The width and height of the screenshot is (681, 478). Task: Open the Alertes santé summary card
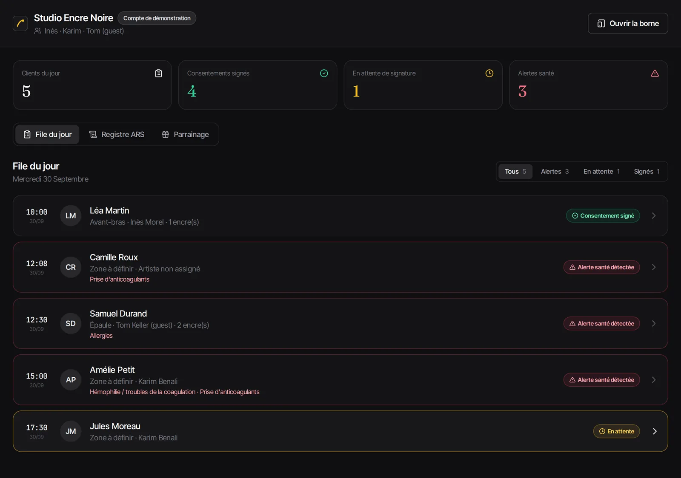589,85
